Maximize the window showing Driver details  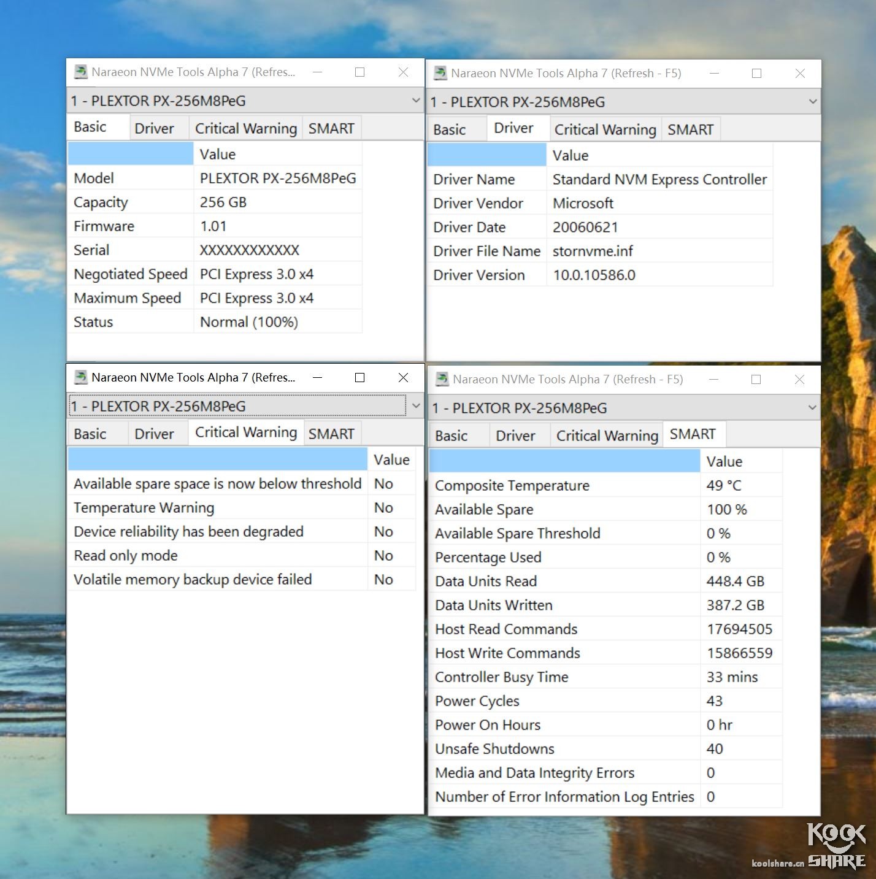pyautogui.click(x=757, y=73)
